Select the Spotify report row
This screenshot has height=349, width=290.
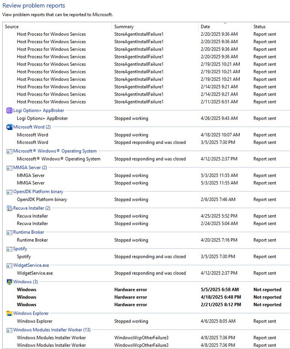tap(146, 257)
